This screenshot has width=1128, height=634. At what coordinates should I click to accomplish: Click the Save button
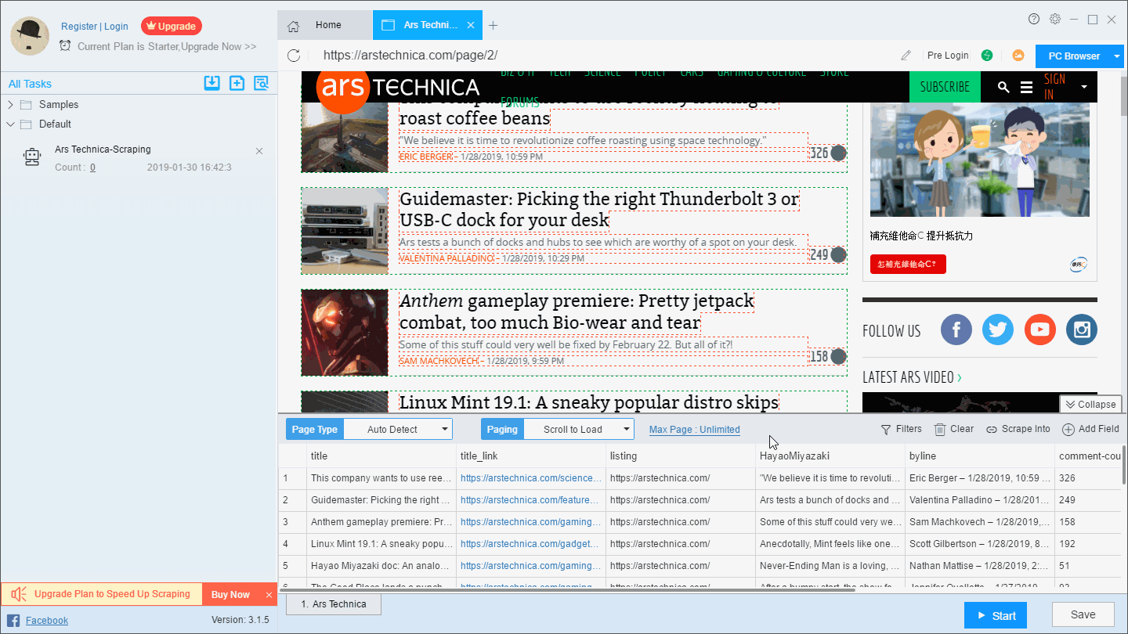coord(1083,615)
